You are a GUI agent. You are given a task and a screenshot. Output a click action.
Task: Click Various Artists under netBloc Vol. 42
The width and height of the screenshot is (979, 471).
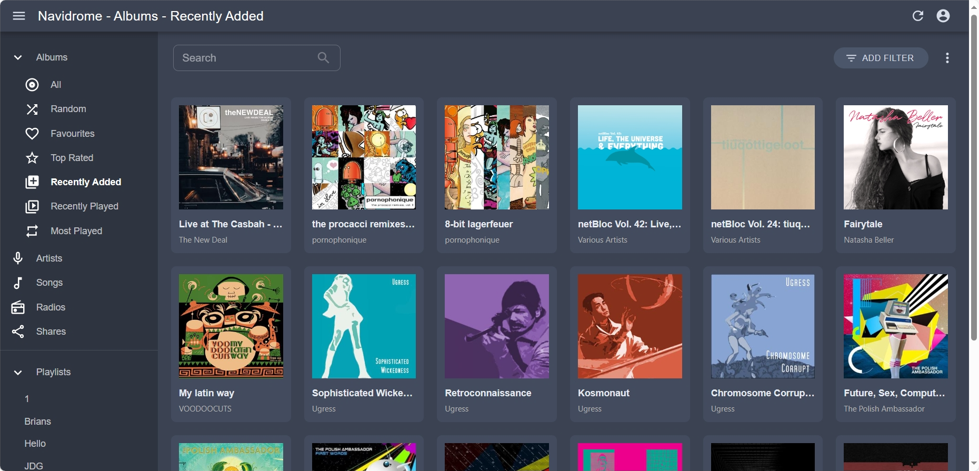tap(603, 240)
